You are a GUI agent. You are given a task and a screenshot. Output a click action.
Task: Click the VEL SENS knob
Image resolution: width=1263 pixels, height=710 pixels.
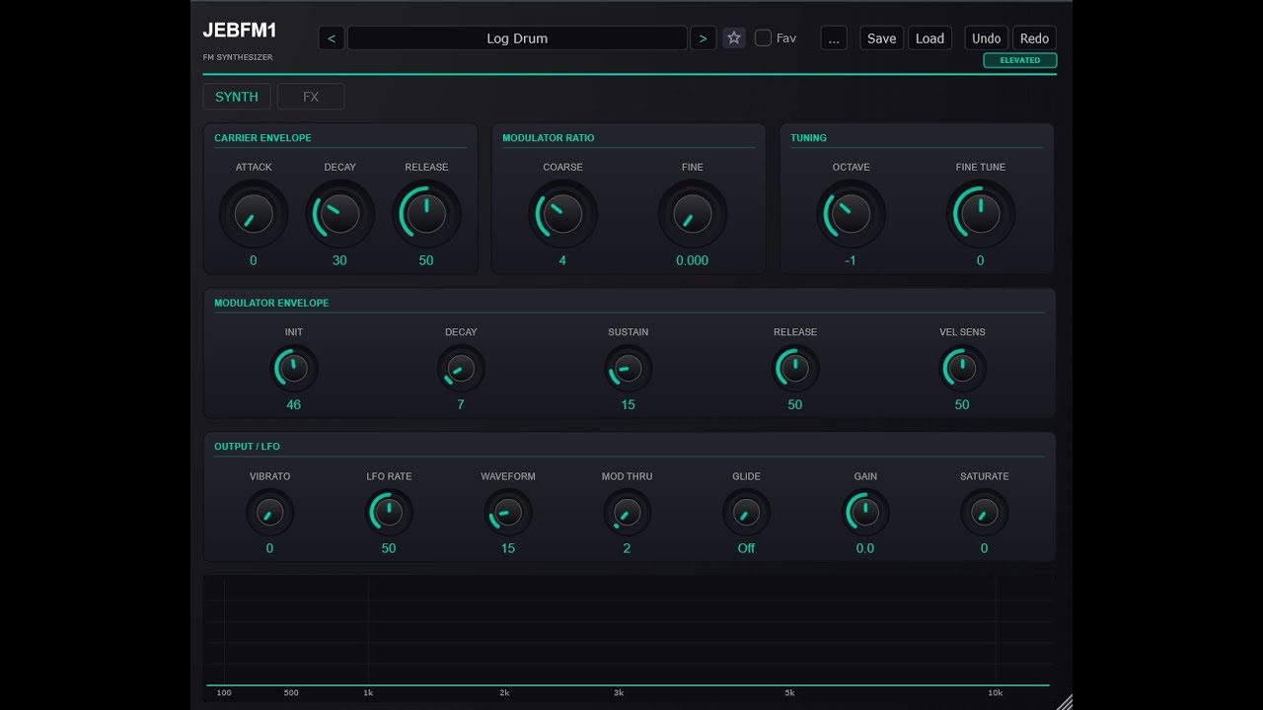(962, 369)
